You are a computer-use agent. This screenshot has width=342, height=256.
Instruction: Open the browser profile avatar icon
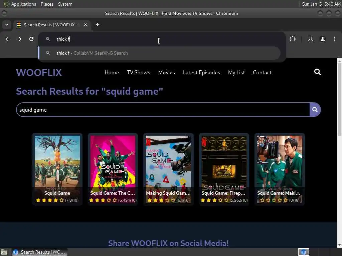pyautogui.click(x=323, y=39)
